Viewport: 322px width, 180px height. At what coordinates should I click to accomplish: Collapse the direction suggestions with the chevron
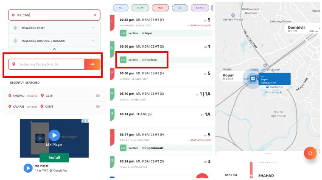click(54, 49)
